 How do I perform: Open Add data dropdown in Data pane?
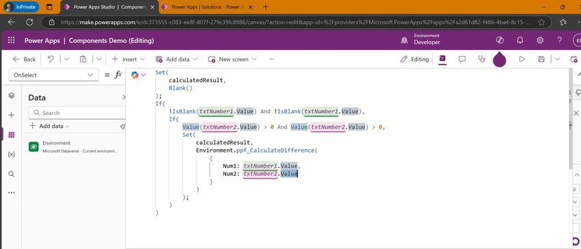pos(49,126)
